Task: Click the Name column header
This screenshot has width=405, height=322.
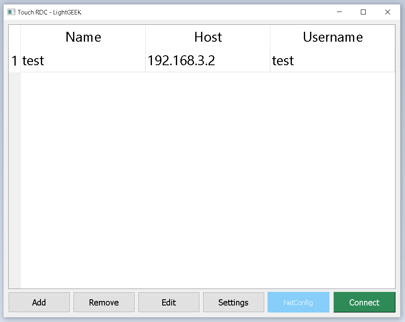Action: tap(83, 37)
